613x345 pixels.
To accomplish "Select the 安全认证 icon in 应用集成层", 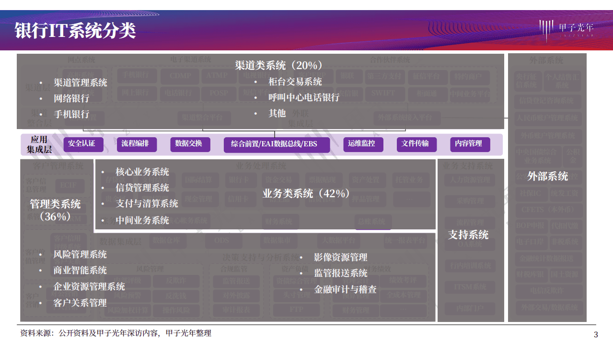I will (83, 144).
